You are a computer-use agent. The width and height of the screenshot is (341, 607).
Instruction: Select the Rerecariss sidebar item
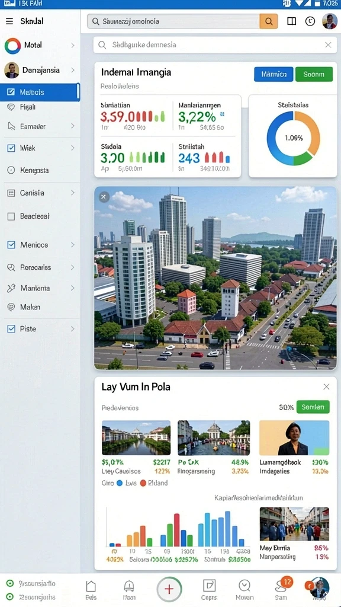(40, 267)
